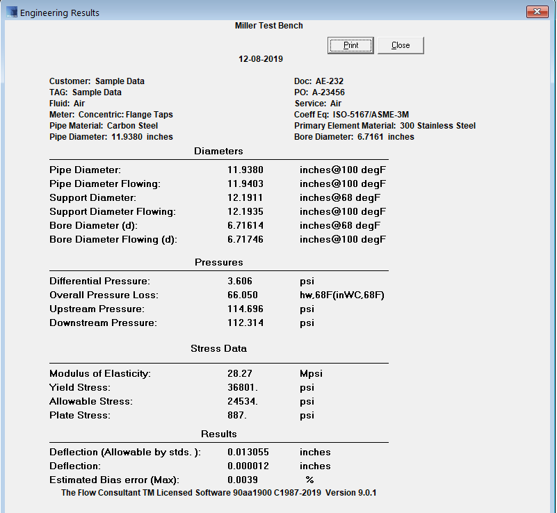Click the Plate Stress label
This screenshot has height=513, width=557.
pos(80,415)
